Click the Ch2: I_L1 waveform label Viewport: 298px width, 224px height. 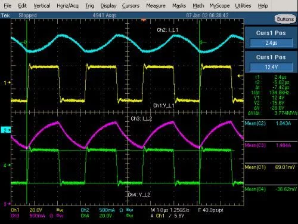click(x=167, y=30)
